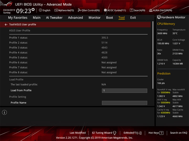The height and width of the screenshot is (141, 189).
Task: Click the Profile 3 value 4843
Action: tap(104, 48)
